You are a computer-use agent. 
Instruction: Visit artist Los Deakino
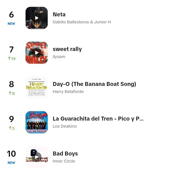pos(65,126)
